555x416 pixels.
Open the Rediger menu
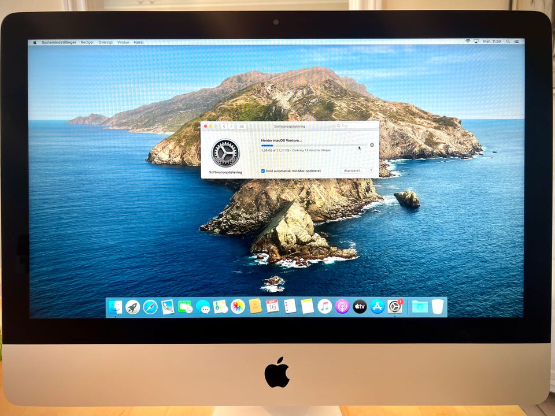(87, 42)
